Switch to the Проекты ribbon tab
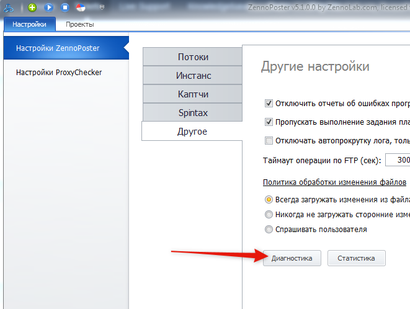Viewport: 410px width, 309px height. click(80, 24)
